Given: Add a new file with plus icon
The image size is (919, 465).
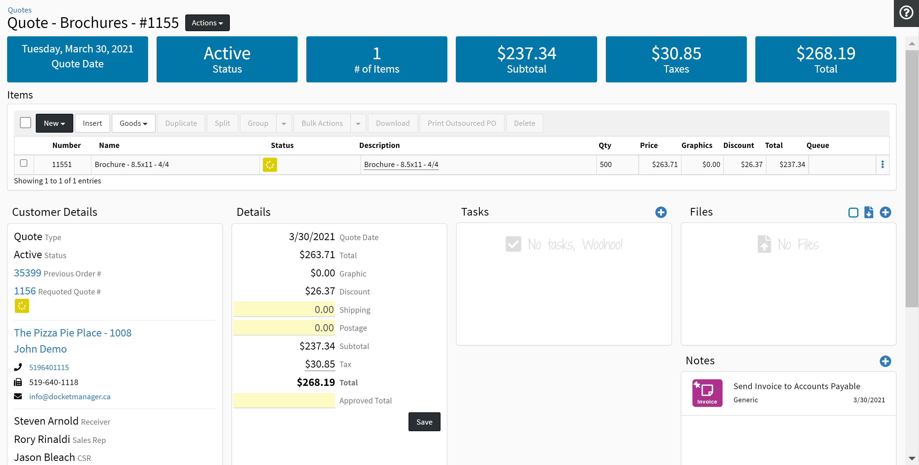Looking at the screenshot, I should [885, 212].
